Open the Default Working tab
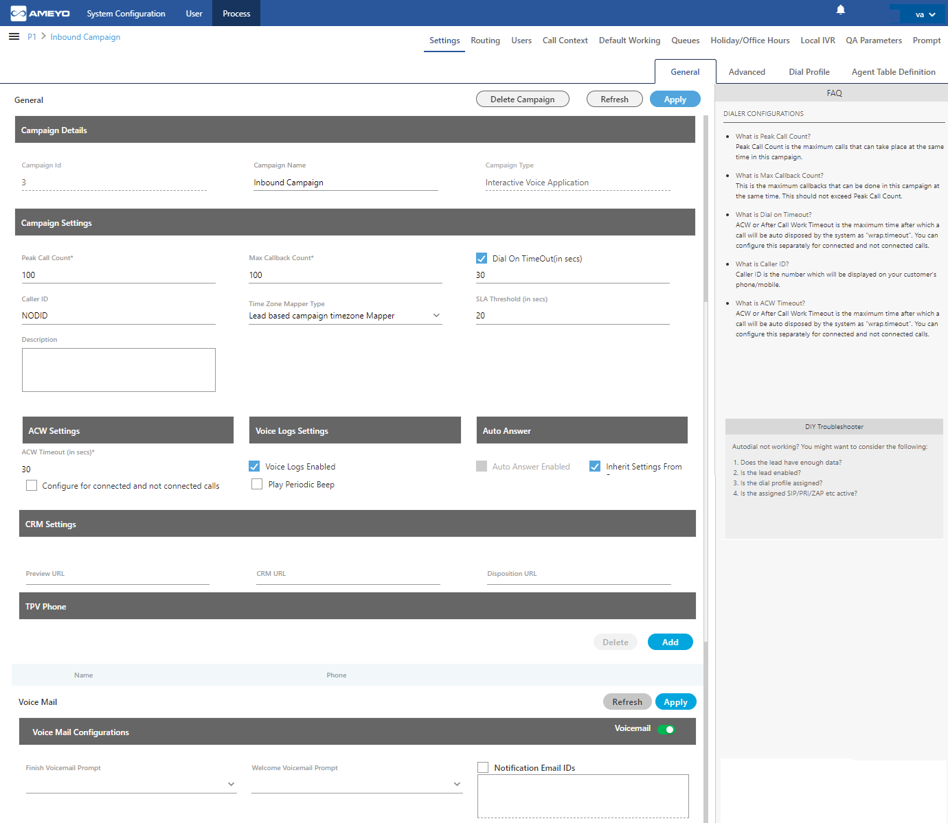 [629, 40]
